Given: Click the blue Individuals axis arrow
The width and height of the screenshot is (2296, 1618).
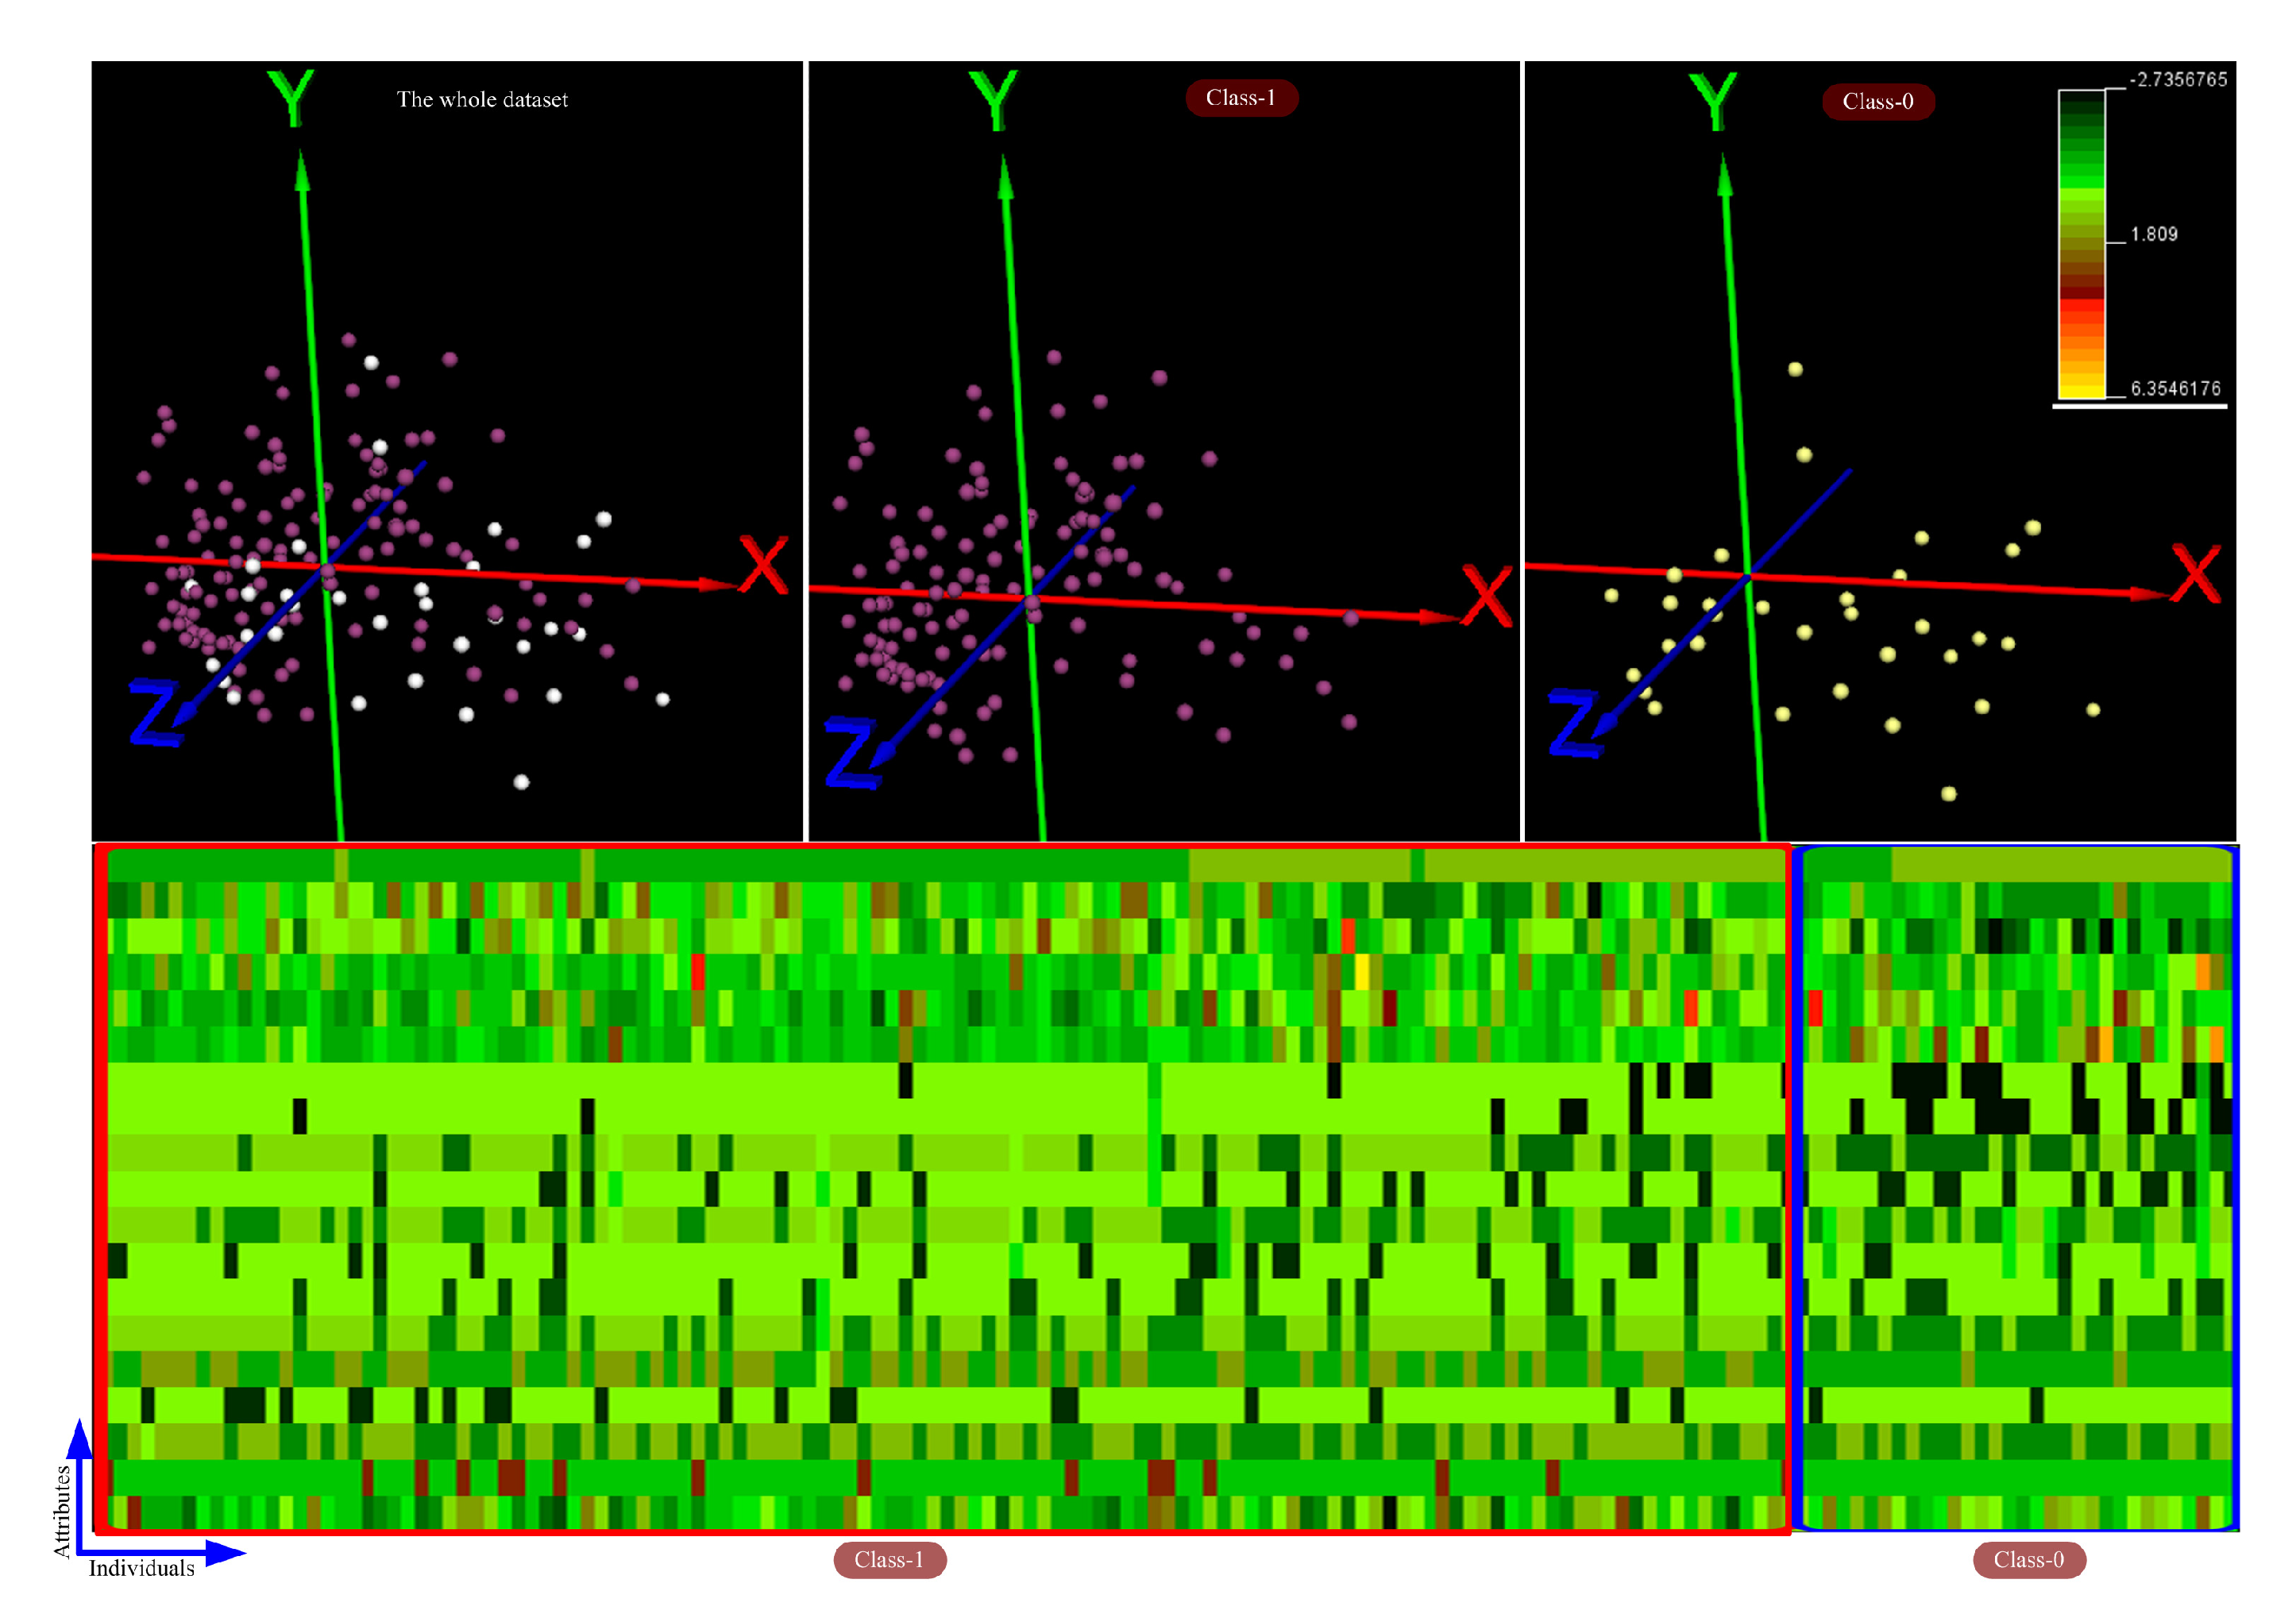Looking at the screenshot, I should point(223,1553).
